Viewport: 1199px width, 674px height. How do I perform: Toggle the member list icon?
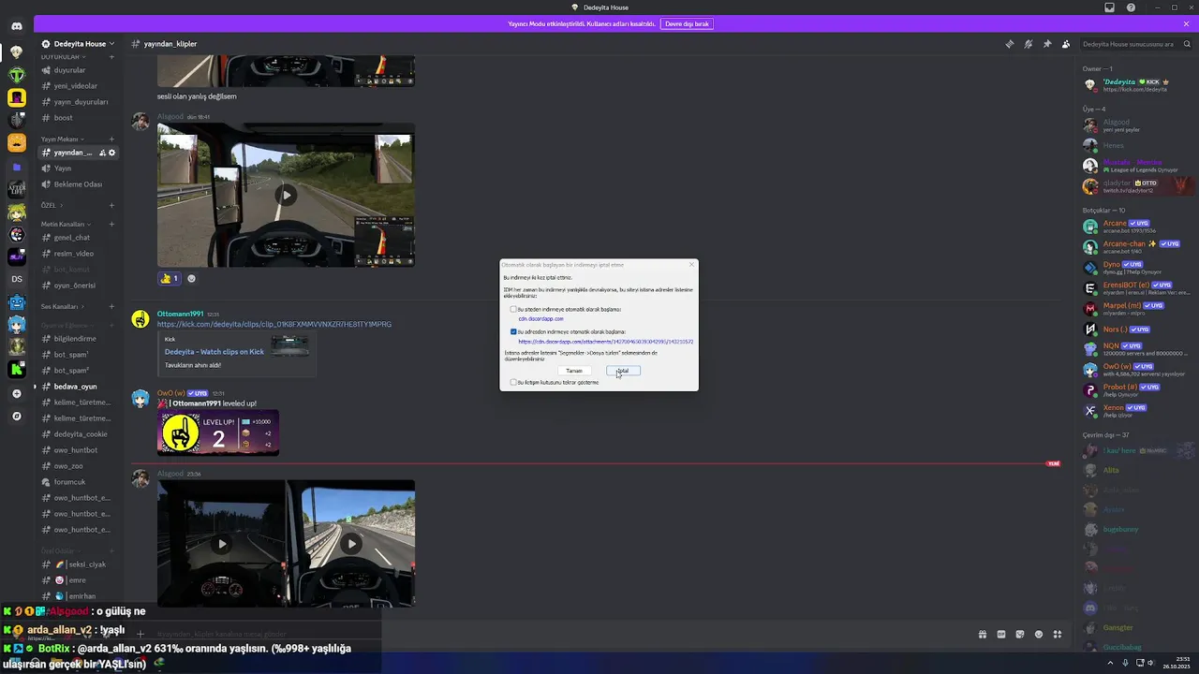tap(1066, 44)
